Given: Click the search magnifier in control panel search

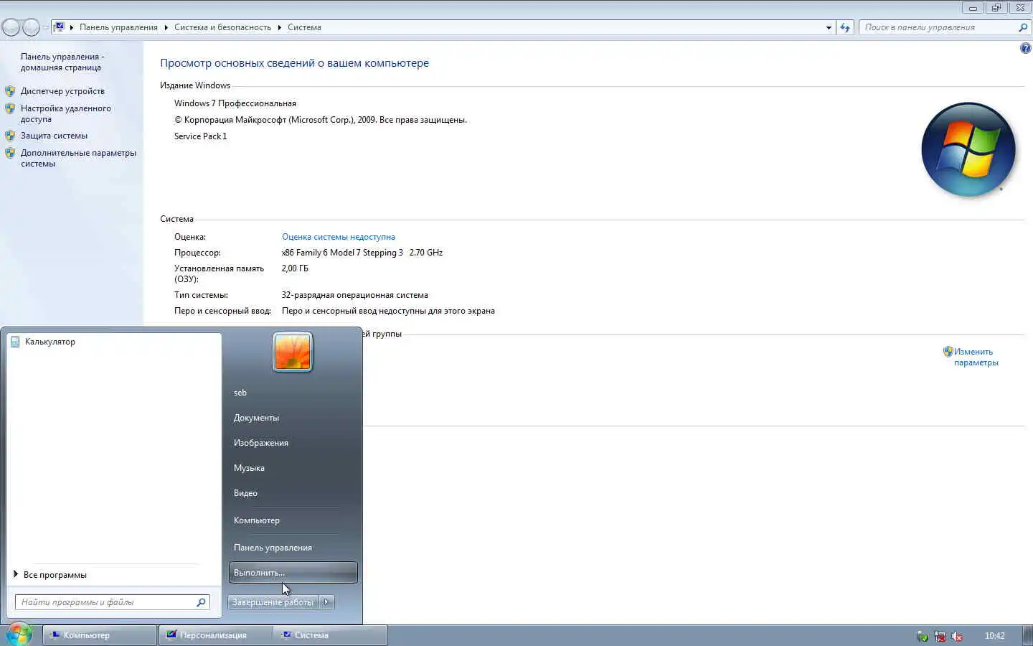Looking at the screenshot, I should coord(1023,27).
